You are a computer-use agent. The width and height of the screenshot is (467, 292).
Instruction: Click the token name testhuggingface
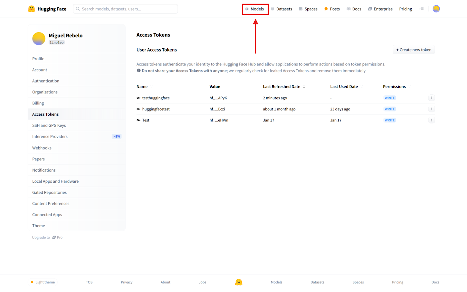[x=156, y=98]
